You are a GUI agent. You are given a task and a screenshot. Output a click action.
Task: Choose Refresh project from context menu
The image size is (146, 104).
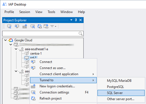point(63,98)
